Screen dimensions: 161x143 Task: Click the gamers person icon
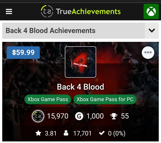[66, 133]
